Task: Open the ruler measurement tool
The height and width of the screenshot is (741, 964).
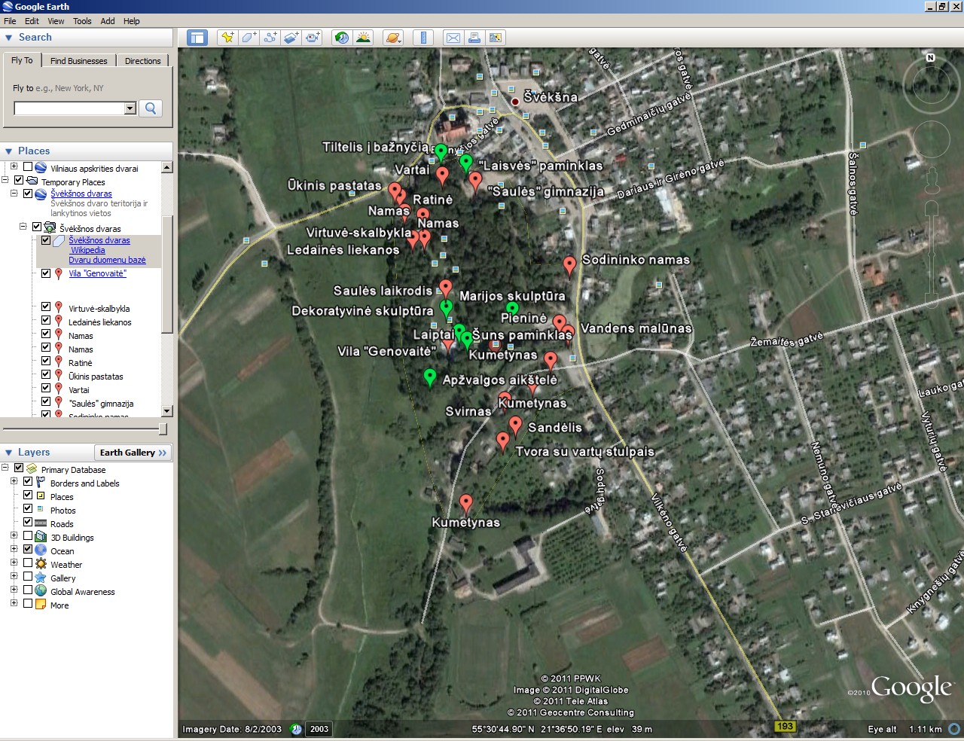Action: click(x=423, y=38)
